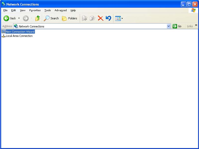The width and height of the screenshot is (199, 149).
Task: Open the Back history dropdown arrow
Action: pos(19,18)
